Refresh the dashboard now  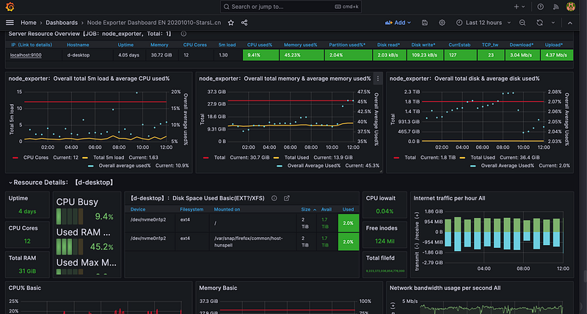(539, 23)
